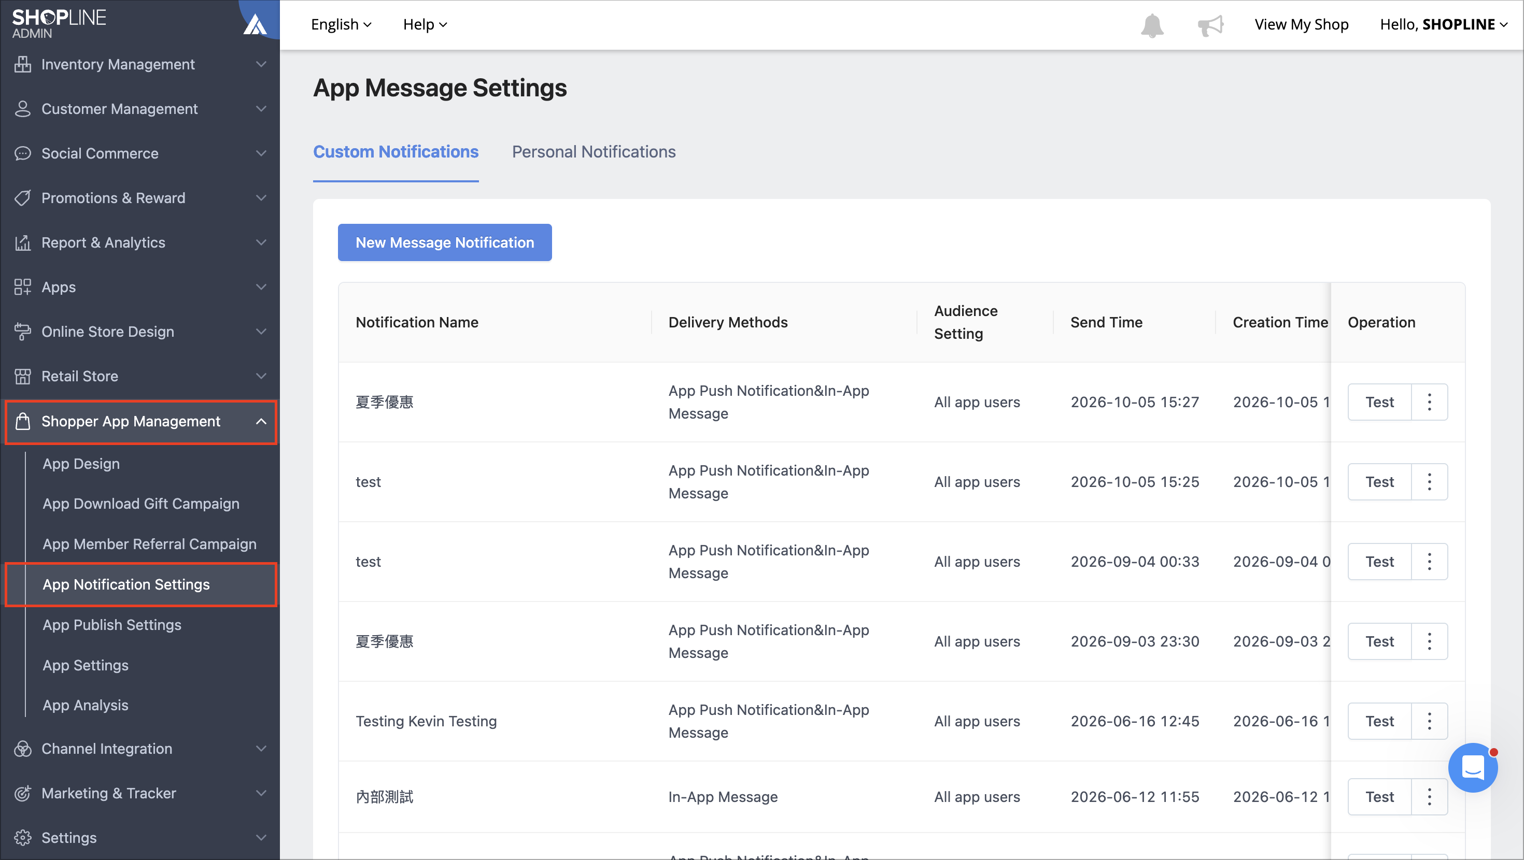Click the Inventory Management sidebar icon

22,64
